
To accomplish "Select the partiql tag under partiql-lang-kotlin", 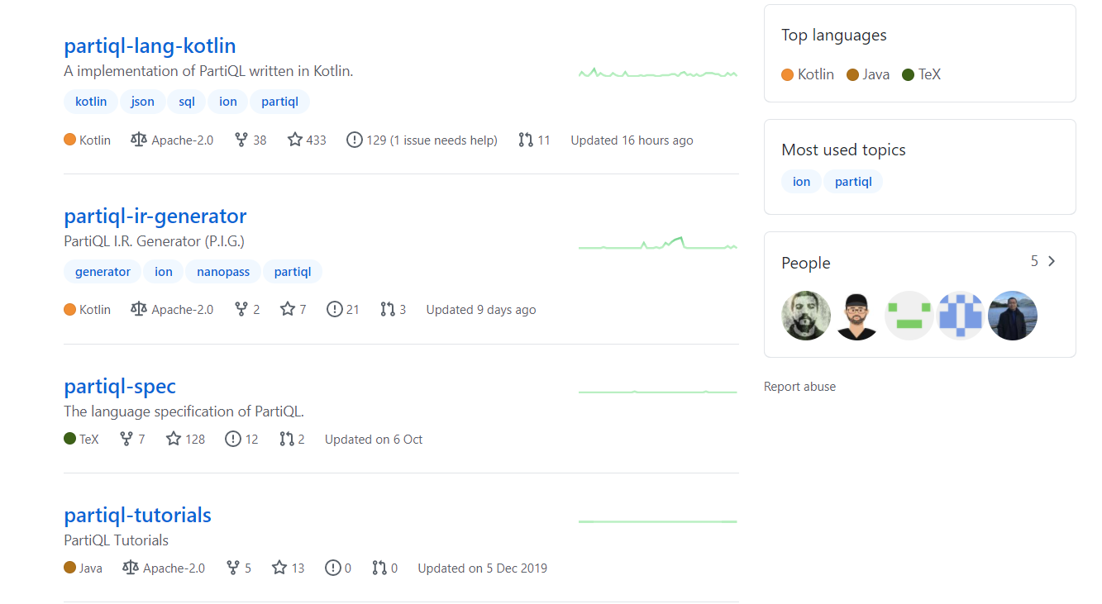I will 279,102.
